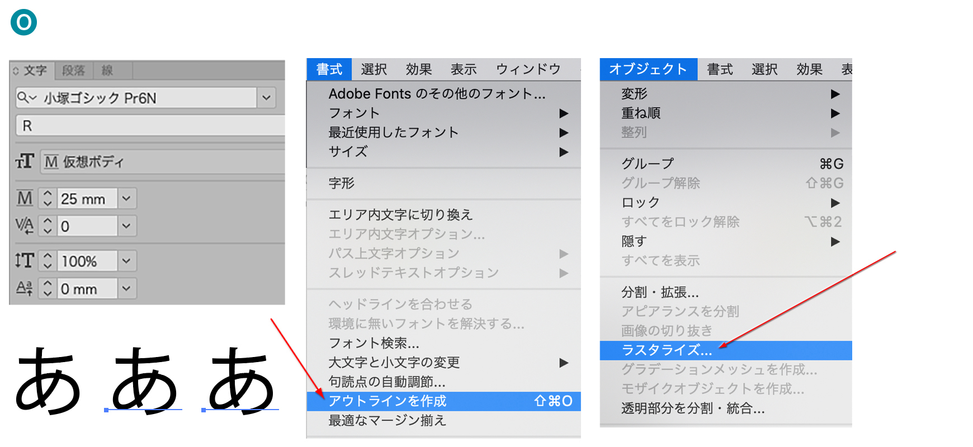Choose アウトラインを作成 menu item
The width and height of the screenshot is (973, 447).
click(x=443, y=401)
